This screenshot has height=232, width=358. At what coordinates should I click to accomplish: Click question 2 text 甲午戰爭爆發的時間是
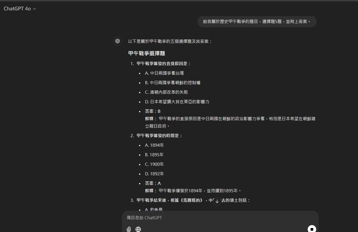[x=160, y=136]
